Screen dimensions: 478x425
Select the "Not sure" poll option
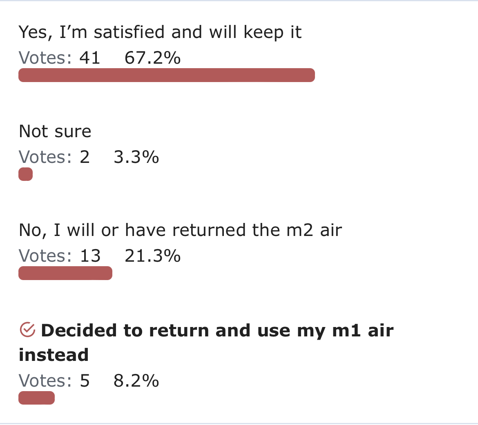pos(55,131)
